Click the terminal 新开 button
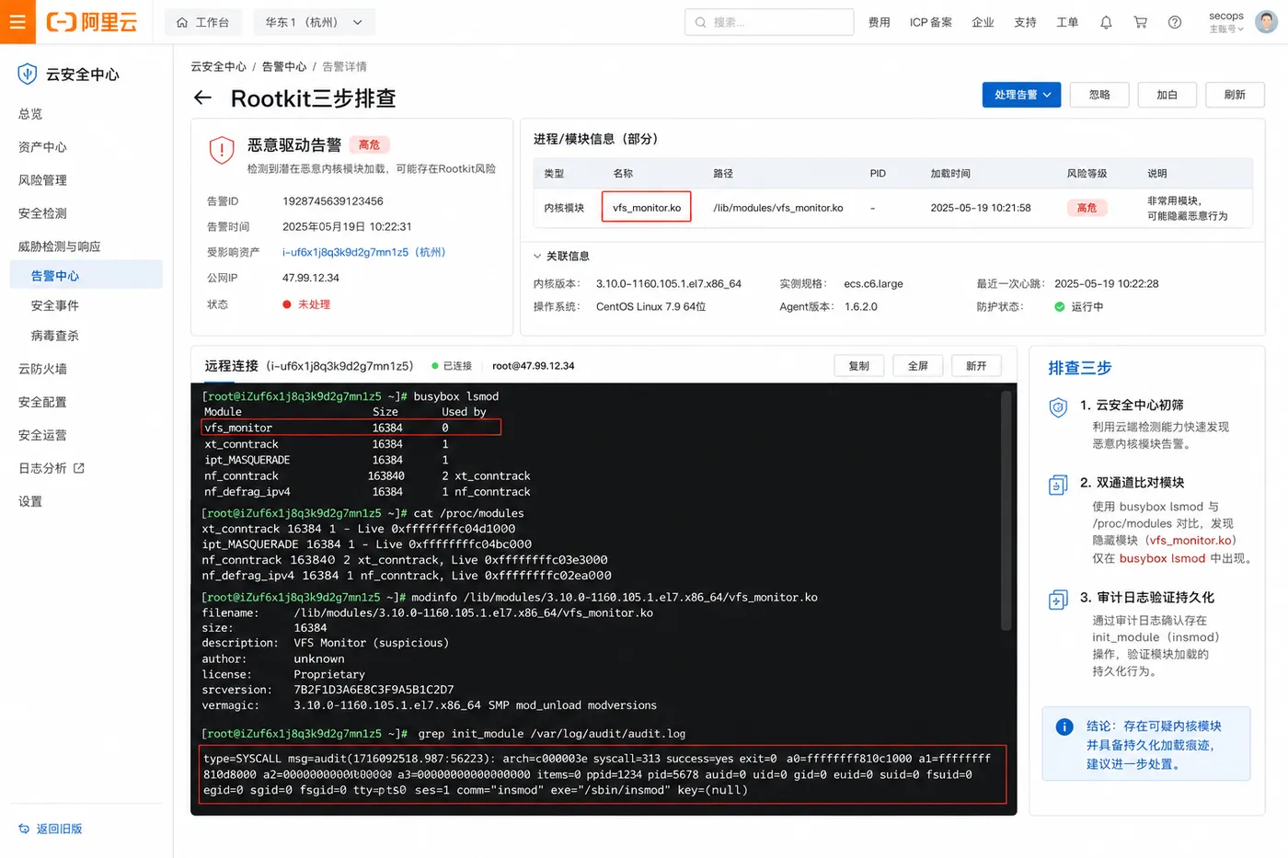The height and width of the screenshot is (858, 1288). (976, 366)
